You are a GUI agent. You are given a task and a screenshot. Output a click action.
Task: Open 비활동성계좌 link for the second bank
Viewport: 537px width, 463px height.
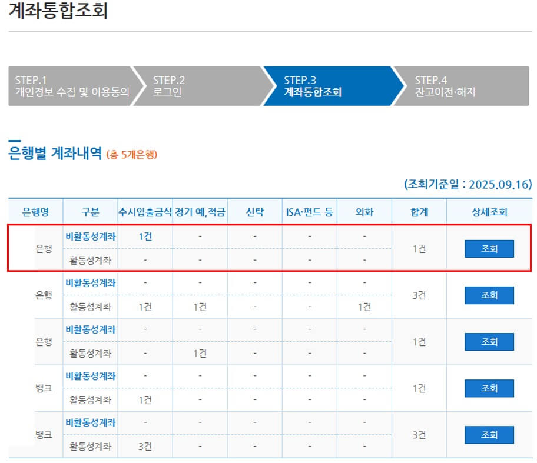90,284
